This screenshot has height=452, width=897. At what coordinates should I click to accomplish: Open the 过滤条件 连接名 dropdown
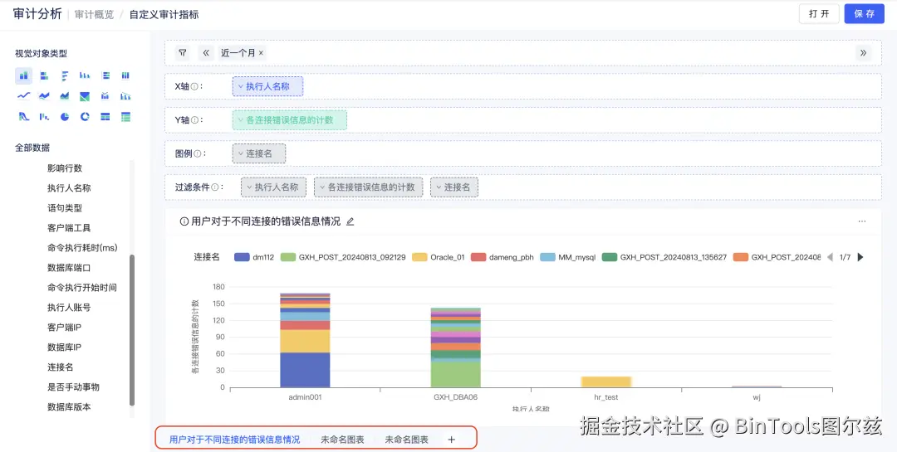[454, 187]
